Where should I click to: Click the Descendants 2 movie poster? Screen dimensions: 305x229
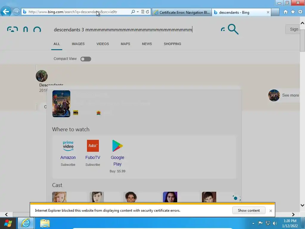(x=61, y=103)
